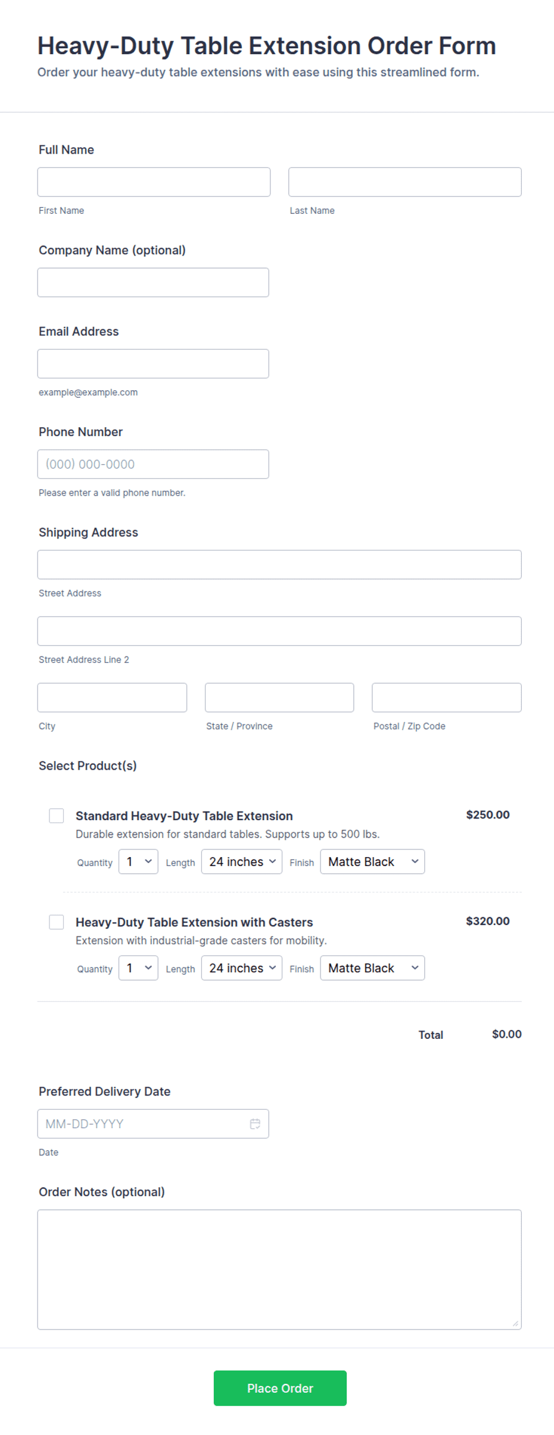Open Length dropdown for Standard extension
This screenshot has height=1435, width=554.
click(x=242, y=861)
